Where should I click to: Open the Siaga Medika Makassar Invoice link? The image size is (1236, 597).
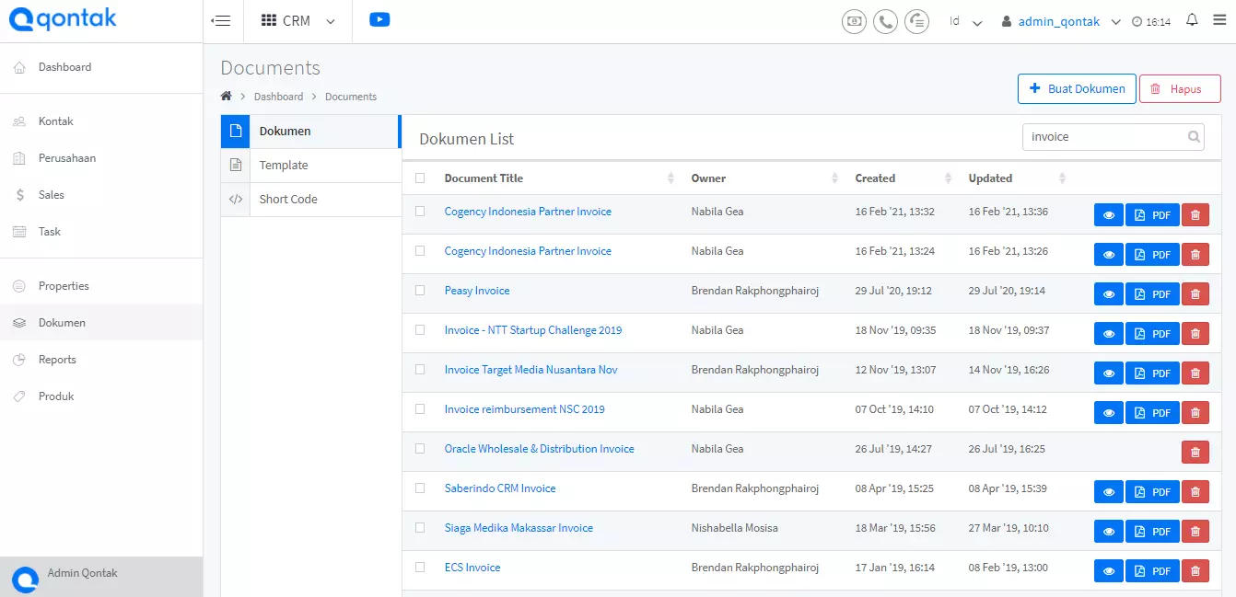[x=519, y=528]
